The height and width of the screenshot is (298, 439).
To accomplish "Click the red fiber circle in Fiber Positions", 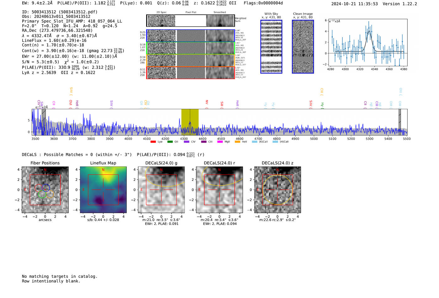I will (38, 188).
